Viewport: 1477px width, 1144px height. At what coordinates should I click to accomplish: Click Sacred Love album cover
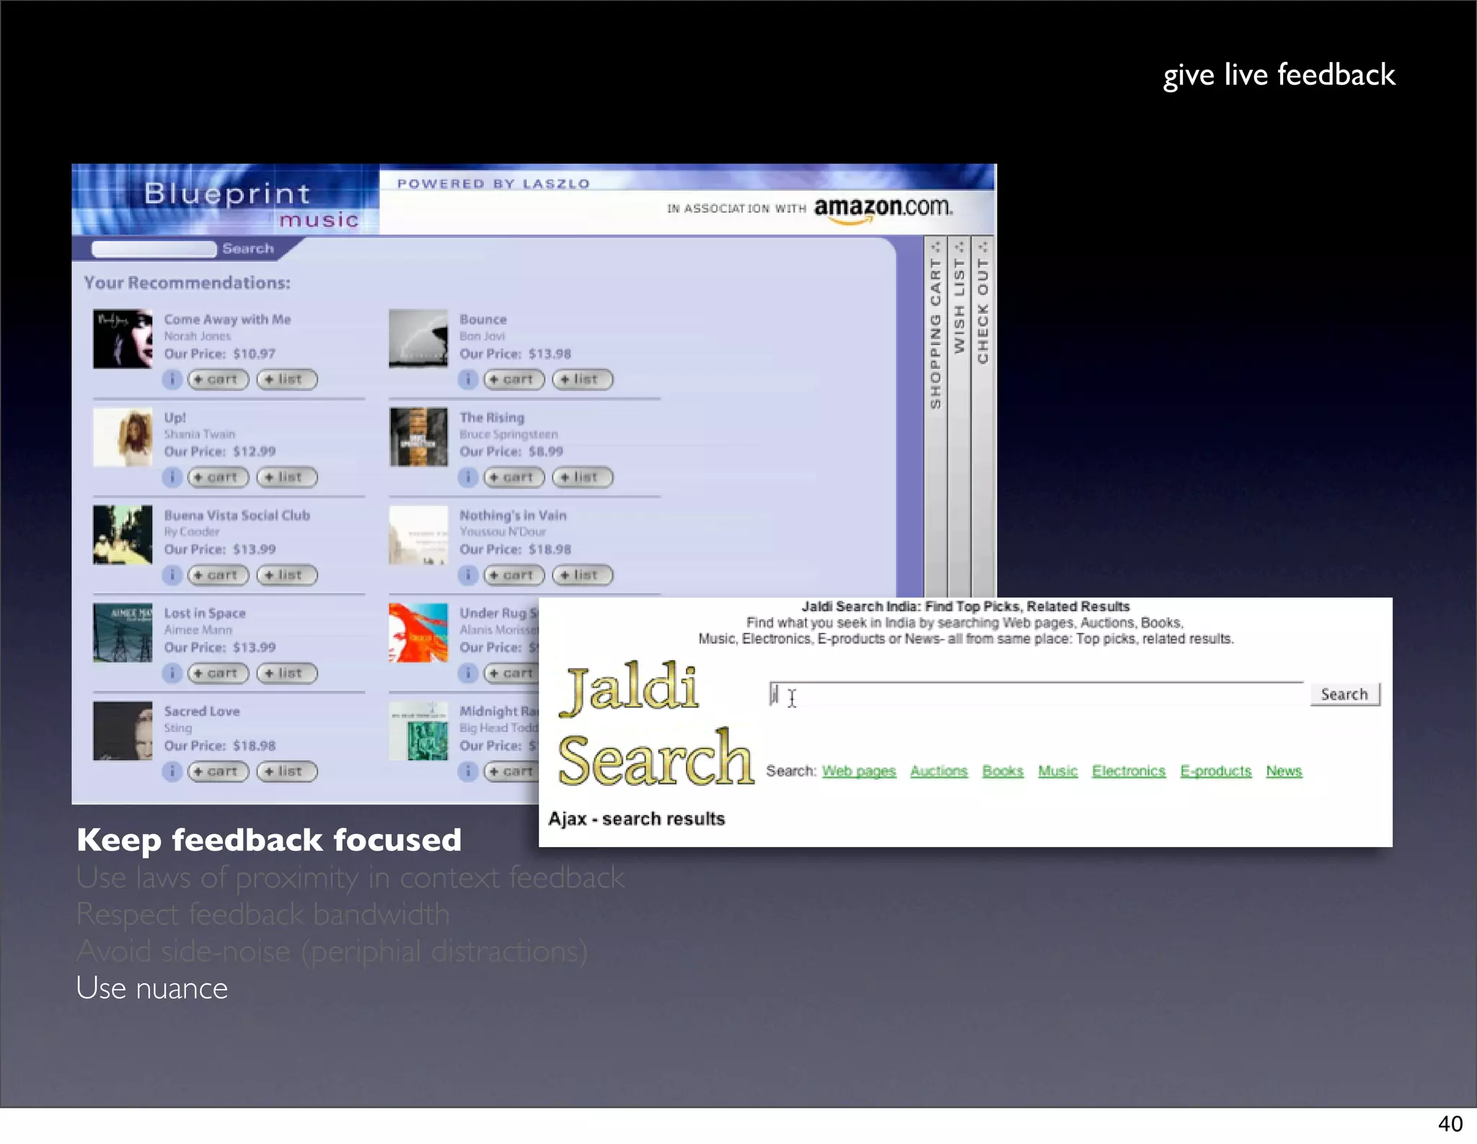coord(123,731)
